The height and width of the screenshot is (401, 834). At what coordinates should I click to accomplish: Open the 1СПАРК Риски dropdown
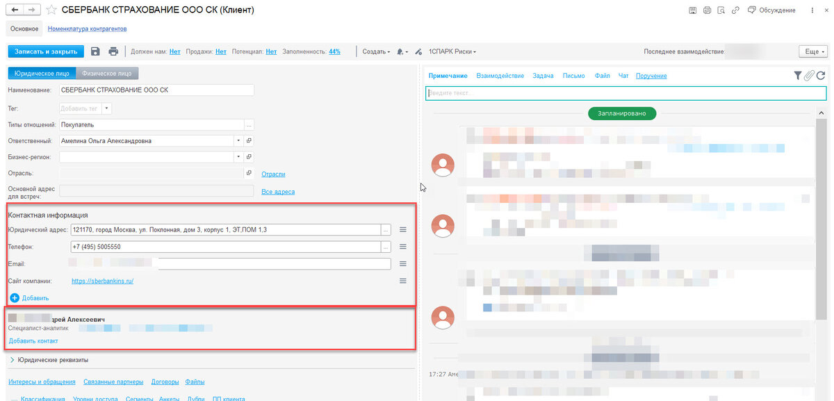click(452, 51)
